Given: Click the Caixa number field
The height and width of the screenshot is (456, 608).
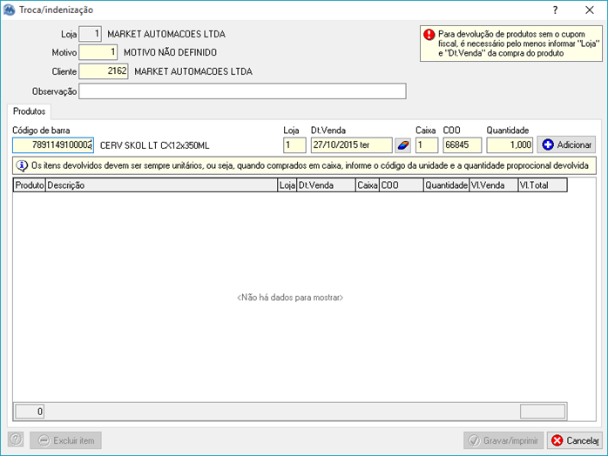Looking at the screenshot, I should [x=427, y=145].
